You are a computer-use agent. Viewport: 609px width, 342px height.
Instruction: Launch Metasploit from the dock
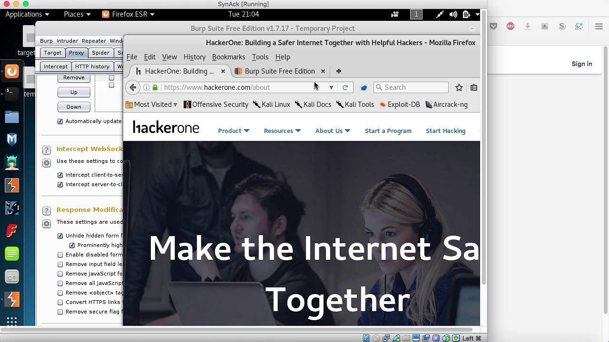click(x=12, y=139)
